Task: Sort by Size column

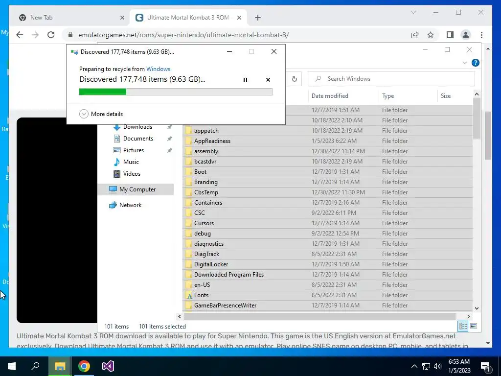Action: [x=455, y=95]
